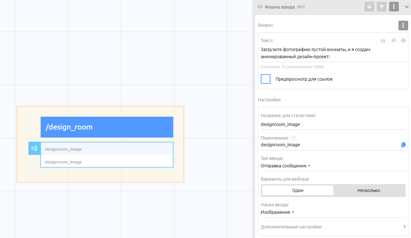The height and width of the screenshot is (238, 411).
Task: Copy the designroom_image variable name
Action: click(403, 145)
